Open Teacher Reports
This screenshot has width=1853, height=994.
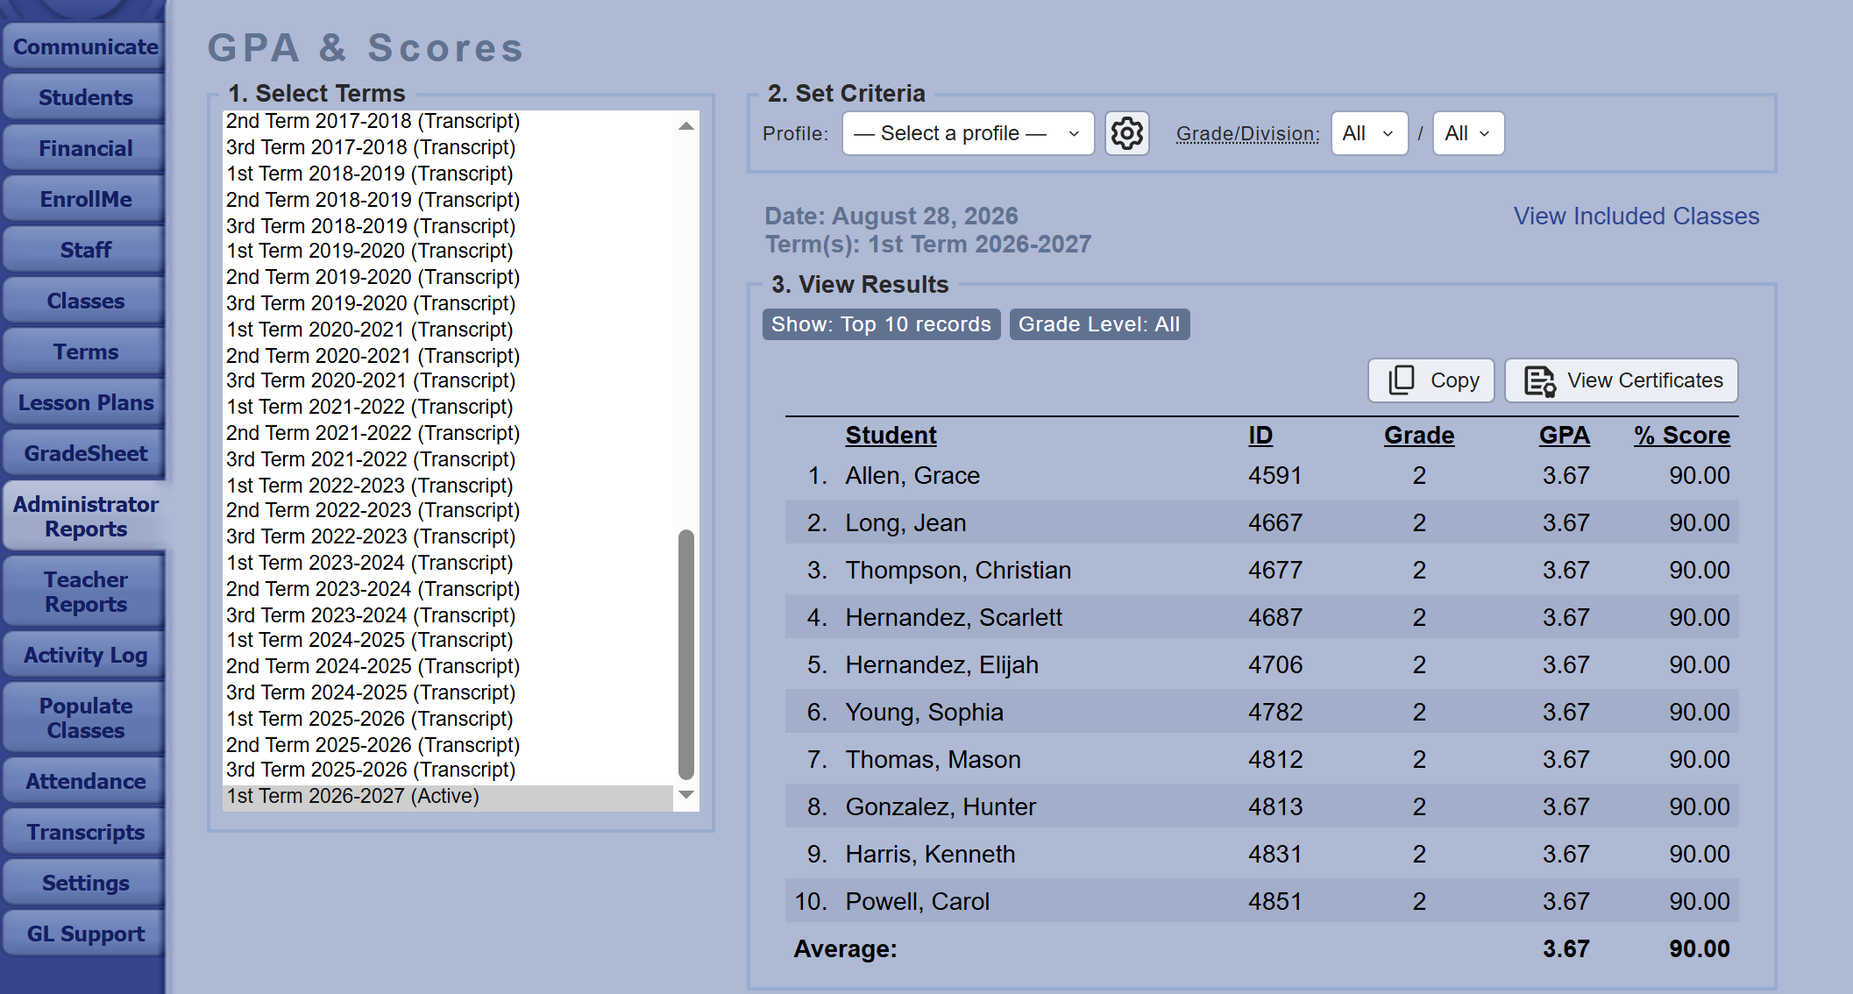(85, 592)
